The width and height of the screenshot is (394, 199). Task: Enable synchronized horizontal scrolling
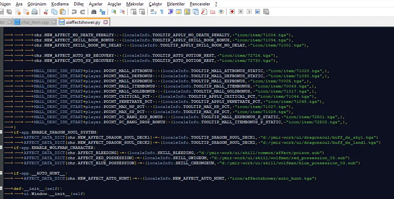(142, 12)
